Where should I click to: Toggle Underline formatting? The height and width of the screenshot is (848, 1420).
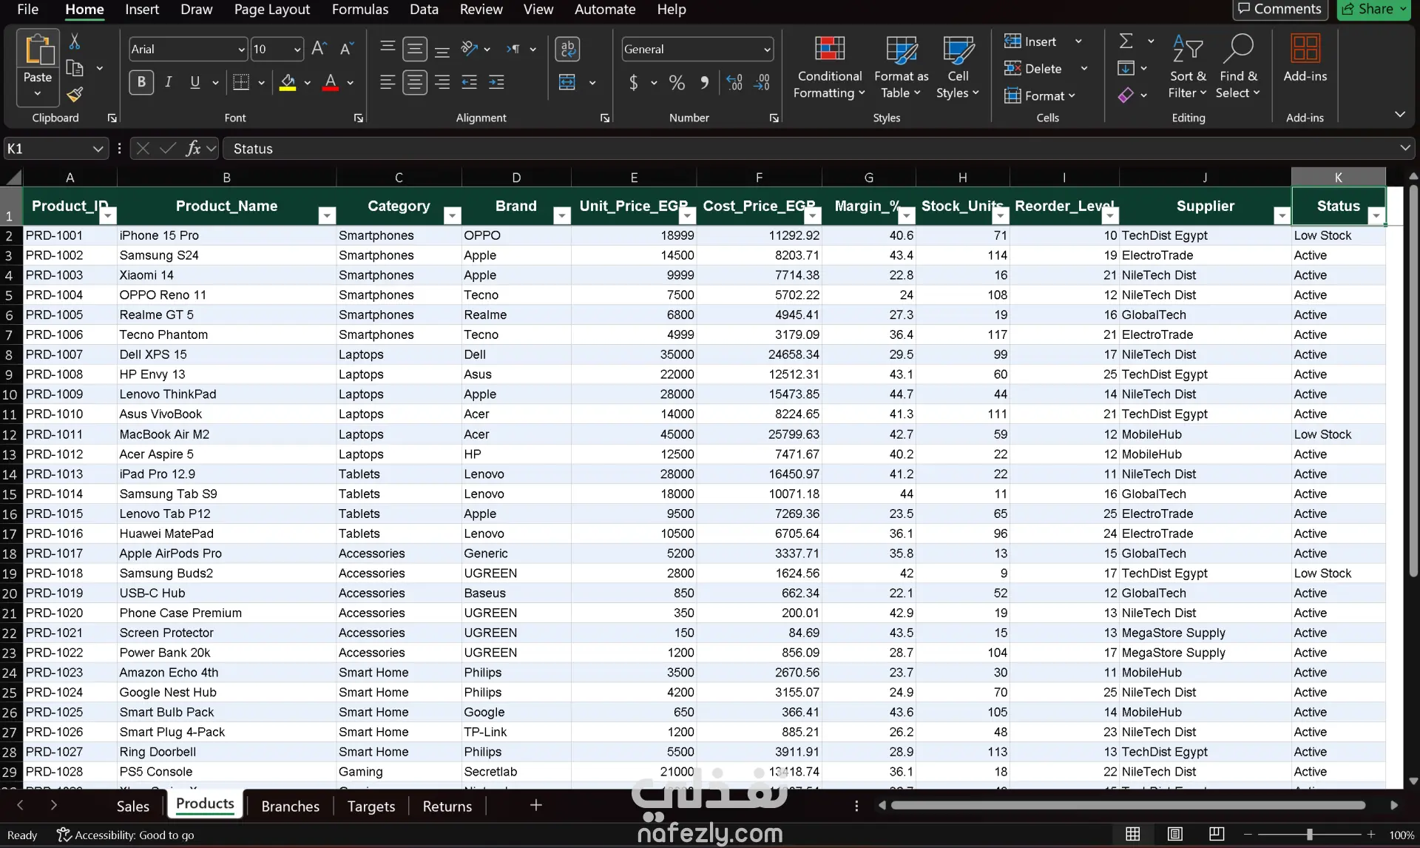tap(195, 82)
